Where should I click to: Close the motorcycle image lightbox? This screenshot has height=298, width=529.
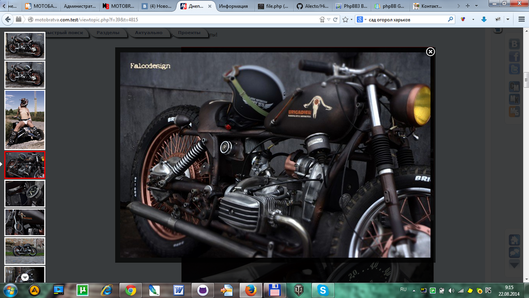[430, 52]
